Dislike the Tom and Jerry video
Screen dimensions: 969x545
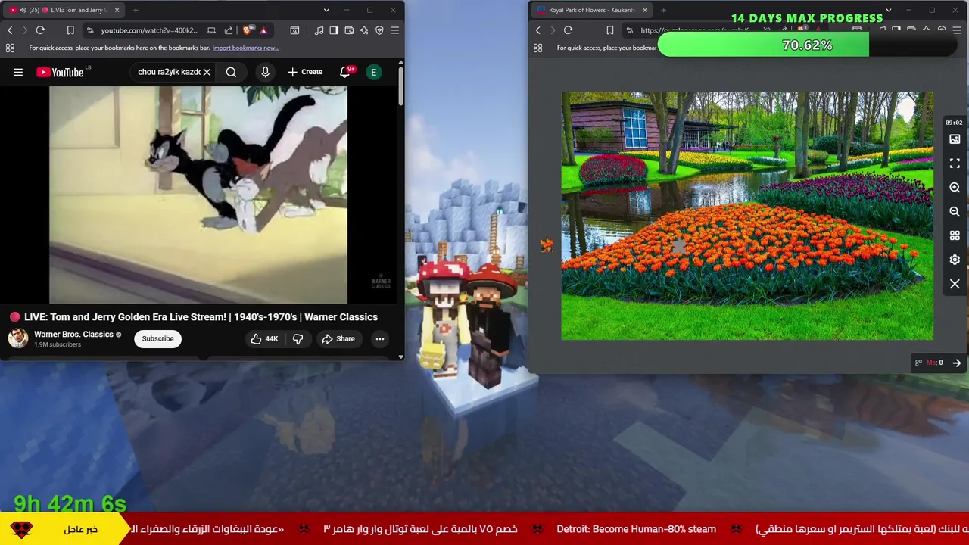tap(298, 338)
